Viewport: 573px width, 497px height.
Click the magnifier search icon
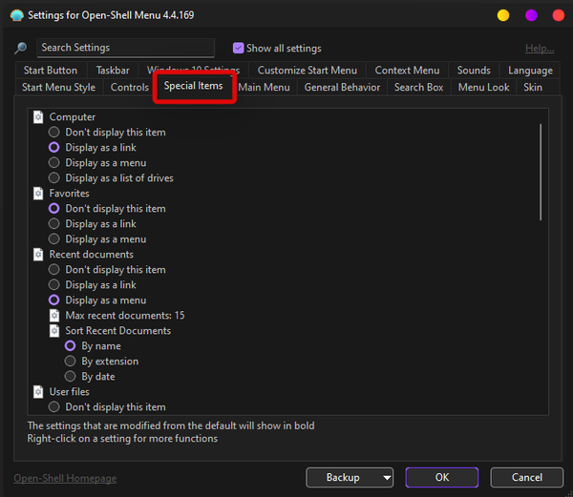tap(20, 49)
